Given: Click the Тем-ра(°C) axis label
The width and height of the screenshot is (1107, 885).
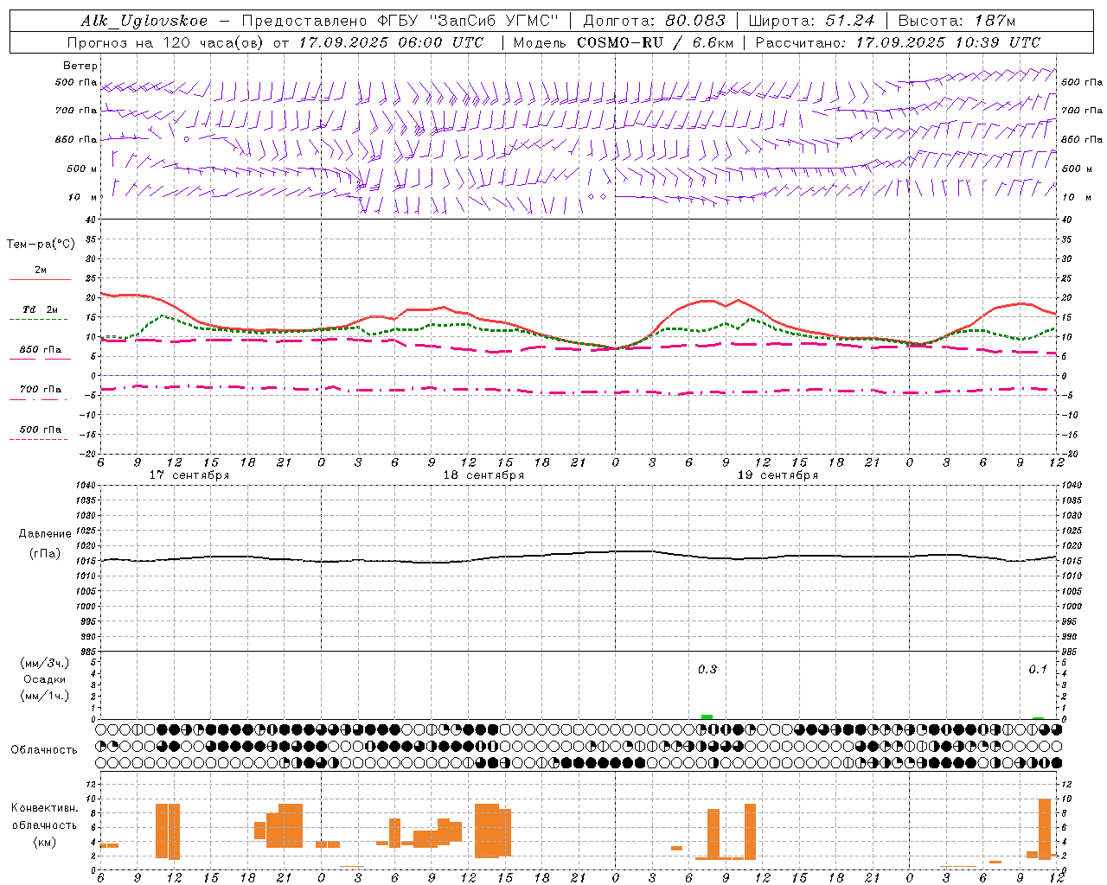Looking at the screenshot, I should 41,245.
